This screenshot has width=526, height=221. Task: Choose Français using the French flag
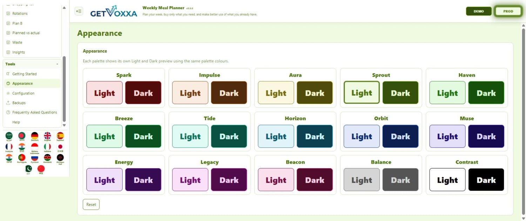[9, 147]
